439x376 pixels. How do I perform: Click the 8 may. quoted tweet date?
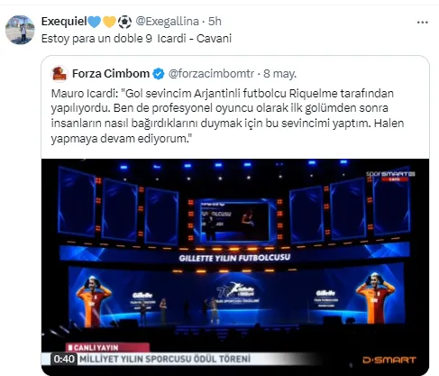[279, 74]
